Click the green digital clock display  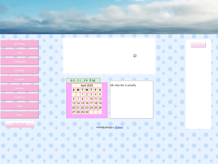pos(83,81)
